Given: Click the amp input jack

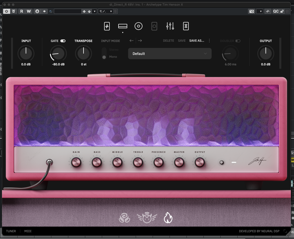Looking at the screenshot, I should tap(49, 162).
